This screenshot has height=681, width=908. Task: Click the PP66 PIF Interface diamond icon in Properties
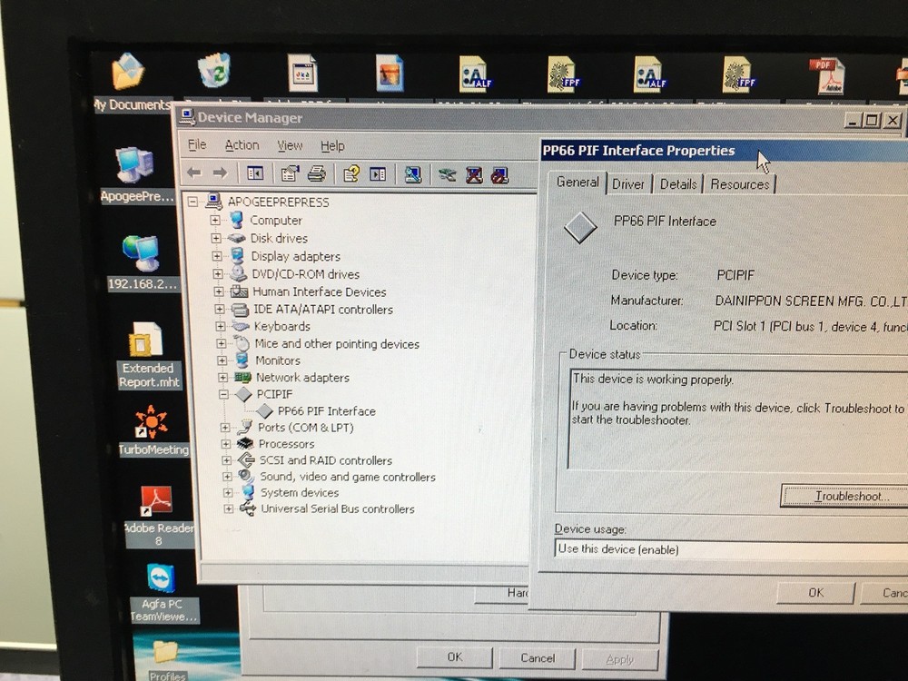580,227
